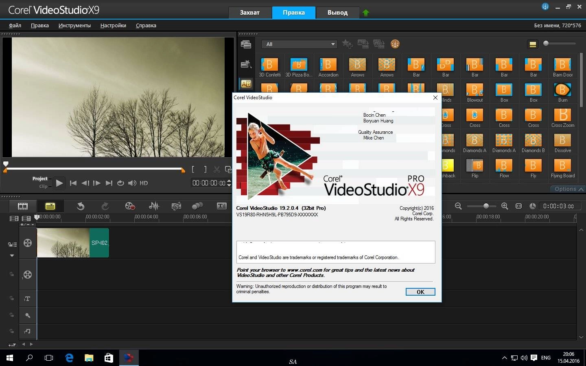The height and width of the screenshot is (366, 586).
Task: Open the Файл menu
Action: [x=15, y=25]
